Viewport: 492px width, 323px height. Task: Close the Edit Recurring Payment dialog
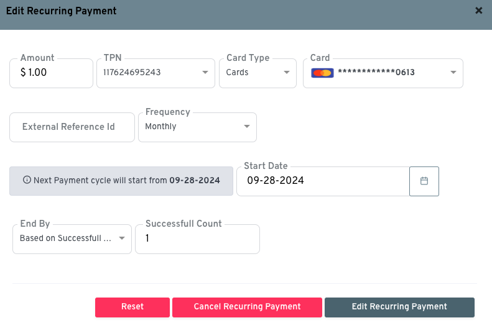coord(478,11)
